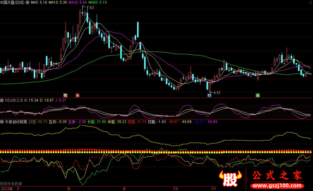Open the 牛股启动背离 indicator circle button
The width and height of the screenshot is (313, 191).
pos(2,122)
